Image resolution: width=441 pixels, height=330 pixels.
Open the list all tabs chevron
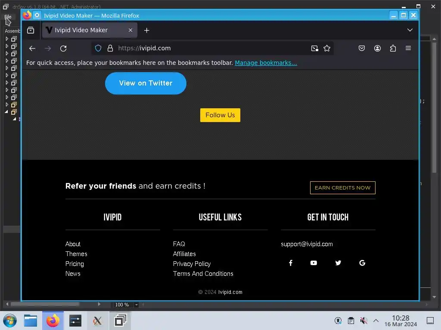tap(410, 30)
